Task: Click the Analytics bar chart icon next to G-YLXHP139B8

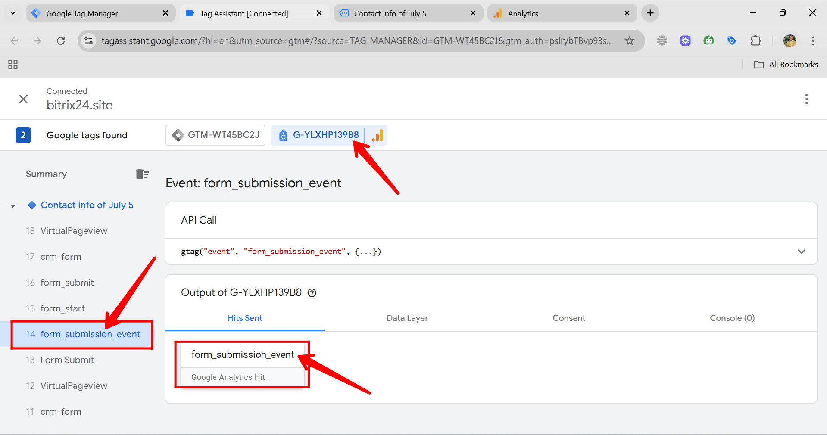Action: point(377,135)
